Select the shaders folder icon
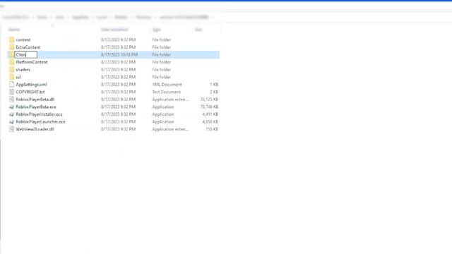 (x=11, y=70)
